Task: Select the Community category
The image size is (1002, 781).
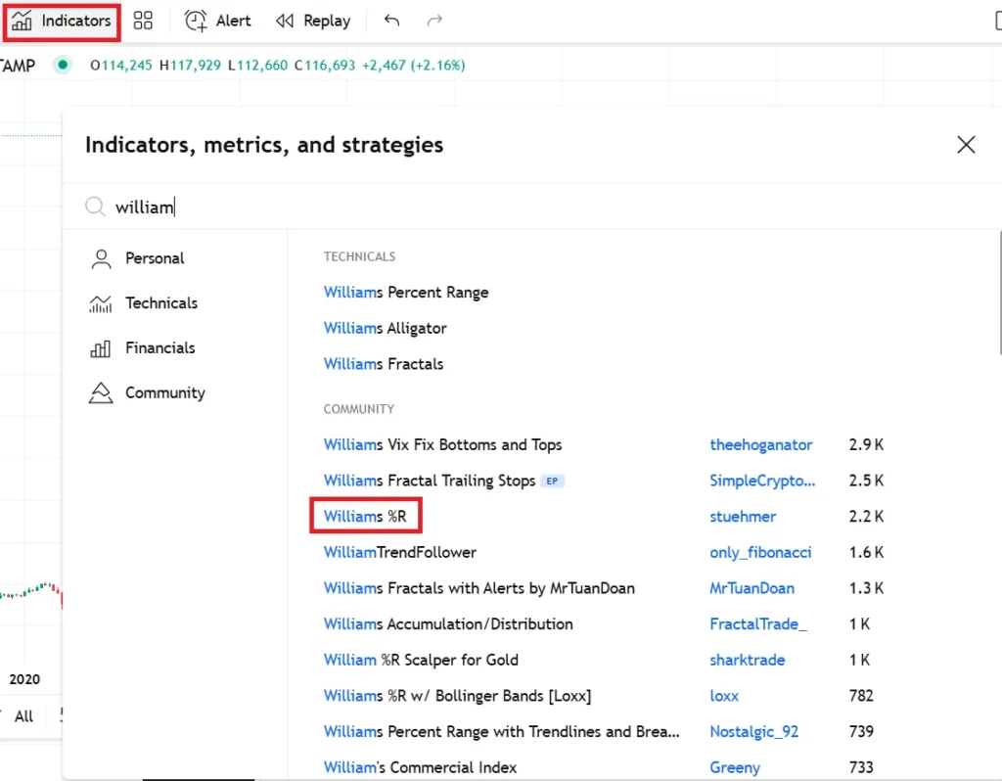Action: pos(147,392)
